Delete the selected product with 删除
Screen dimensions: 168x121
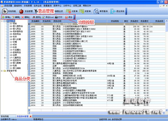click(26, 17)
